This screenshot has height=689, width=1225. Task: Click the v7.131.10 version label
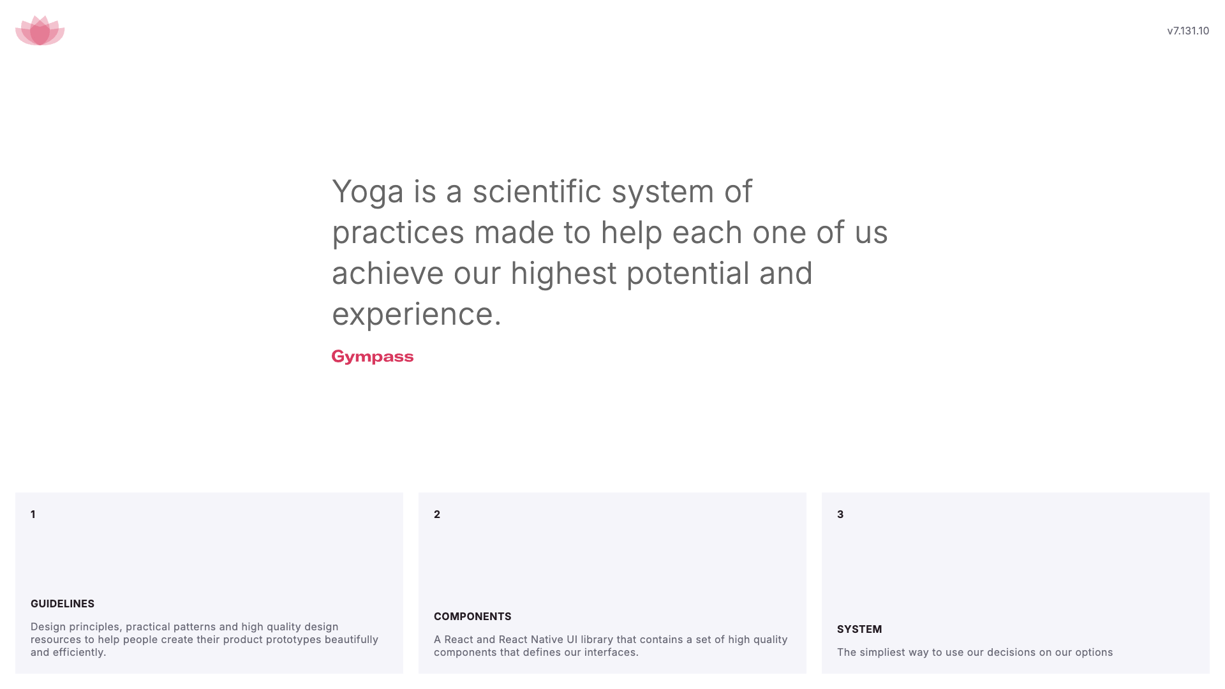pos(1188,31)
